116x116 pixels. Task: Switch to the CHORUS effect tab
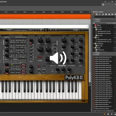tap(62, 66)
